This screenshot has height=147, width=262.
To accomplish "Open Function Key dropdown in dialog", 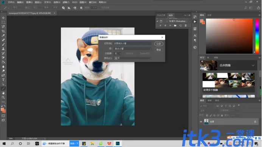I will pyautogui.click(x=118, y=54).
